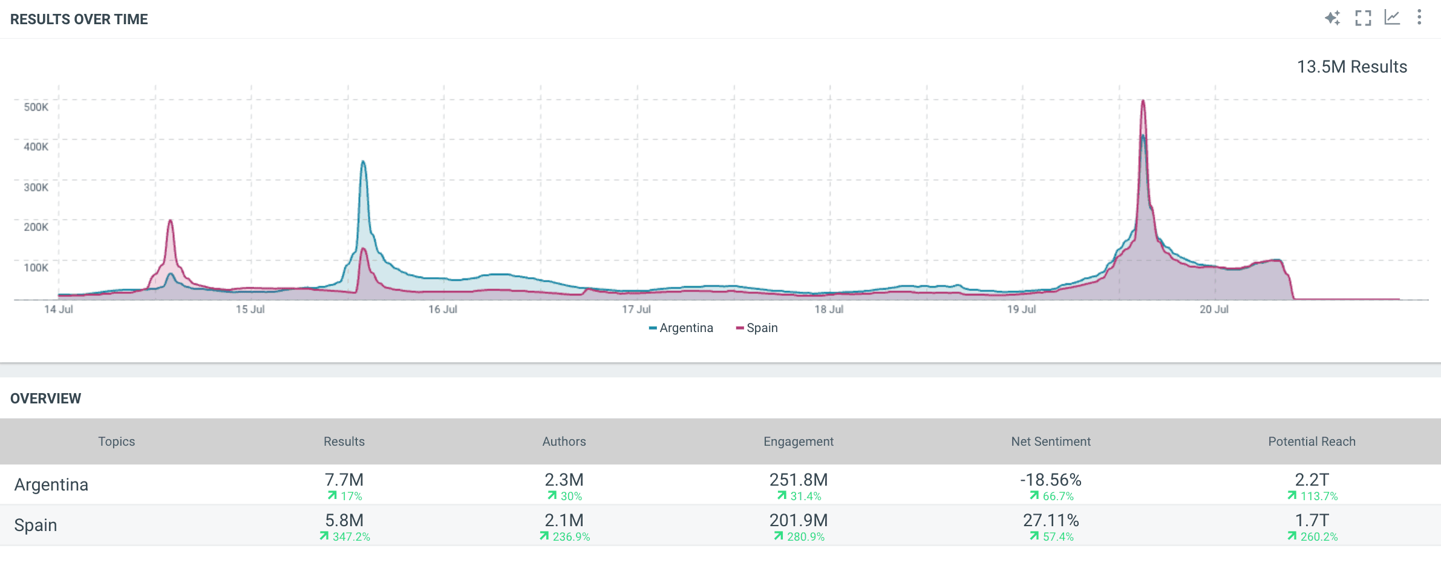Click Spain engagement change 280.9%
Image resolution: width=1441 pixels, height=577 pixels.
(799, 536)
